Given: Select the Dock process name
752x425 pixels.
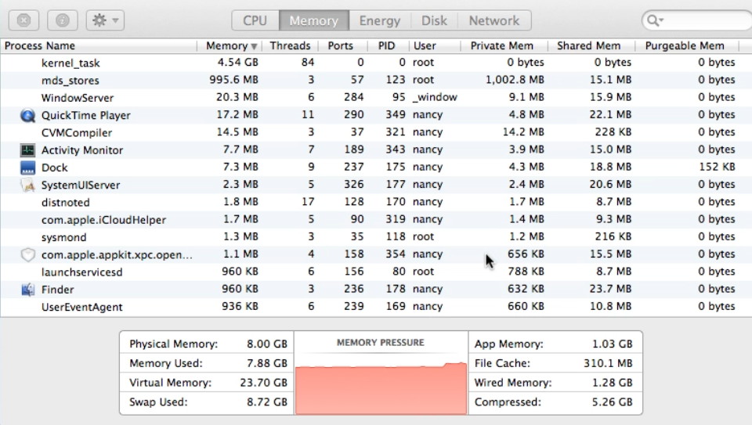Looking at the screenshot, I should pos(54,167).
